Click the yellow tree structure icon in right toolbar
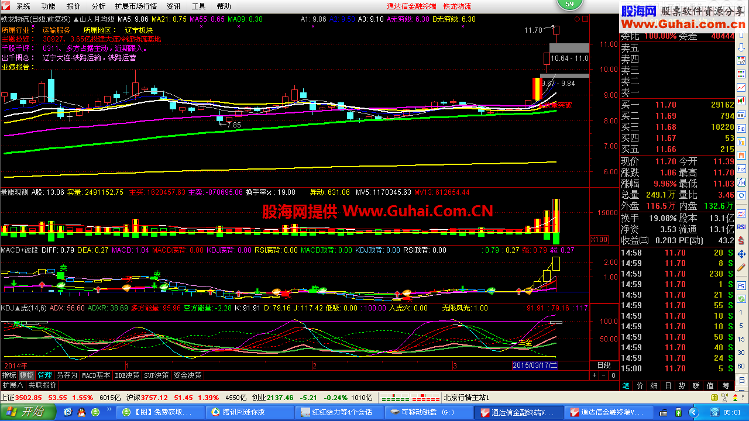749x421 pixels. coord(741,142)
